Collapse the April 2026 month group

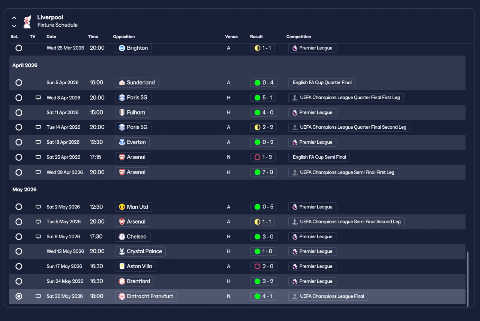25,65
